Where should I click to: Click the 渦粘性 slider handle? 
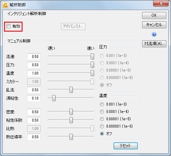coord(54,98)
